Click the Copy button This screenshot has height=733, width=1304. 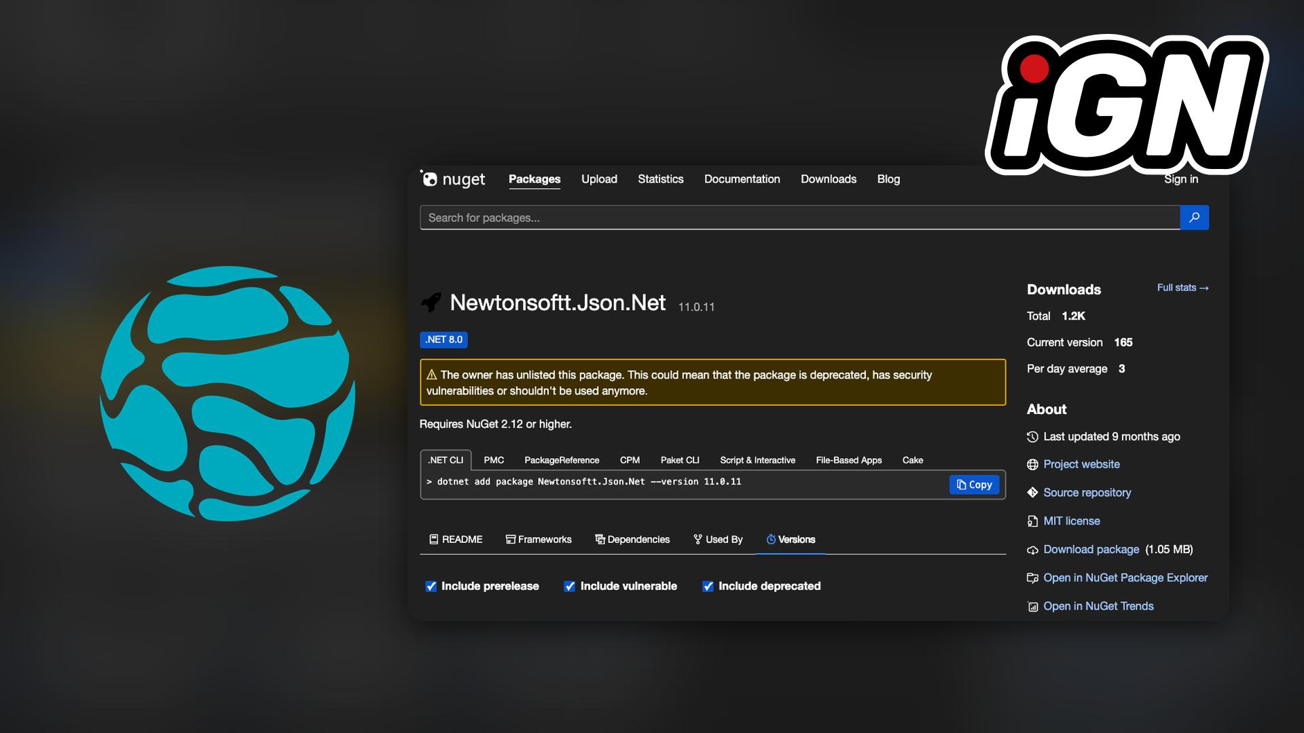coord(974,485)
